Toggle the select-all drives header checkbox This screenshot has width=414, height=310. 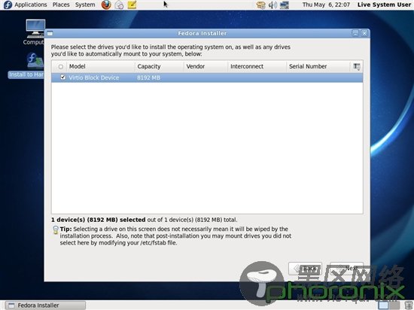61,67
